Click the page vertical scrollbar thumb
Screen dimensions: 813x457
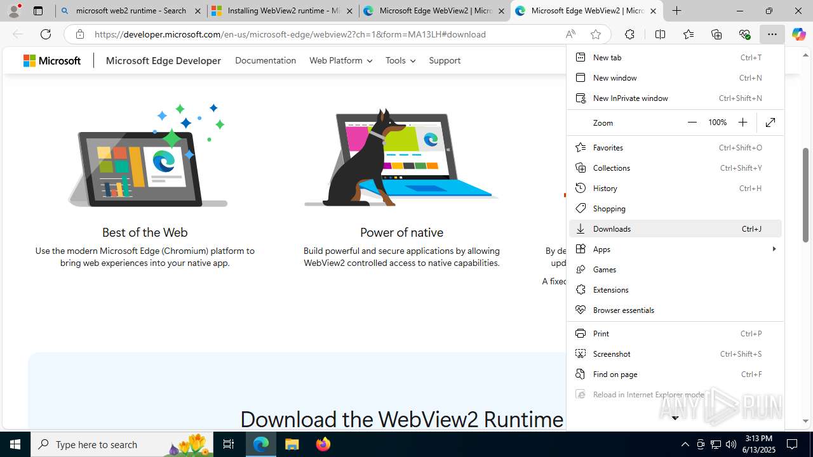point(805,195)
